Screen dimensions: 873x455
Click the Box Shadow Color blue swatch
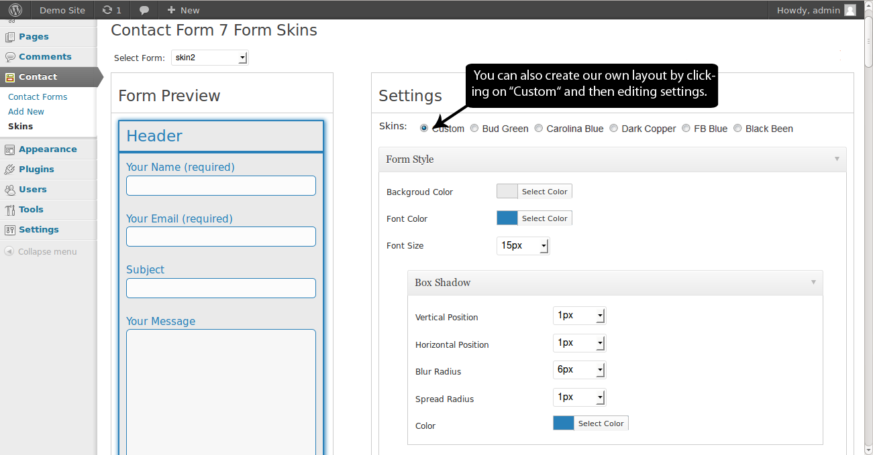[564, 424]
